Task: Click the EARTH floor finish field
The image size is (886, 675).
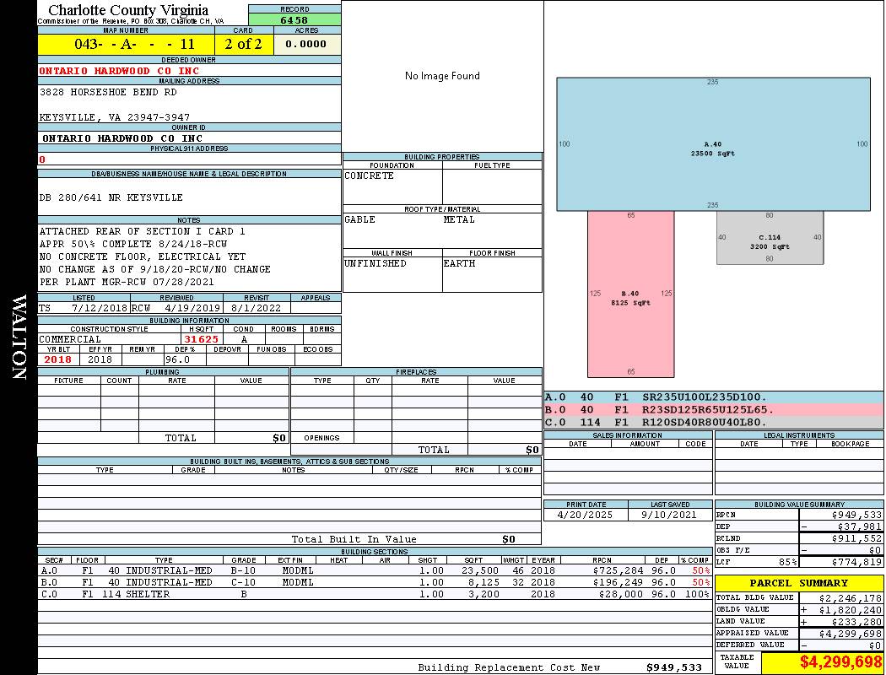Action: point(491,263)
